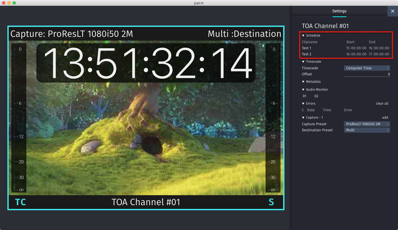The height and width of the screenshot is (230, 398).
Task: Collapse the Audio Monitor section
Action: pyautogui.click(x=303, y=90)
